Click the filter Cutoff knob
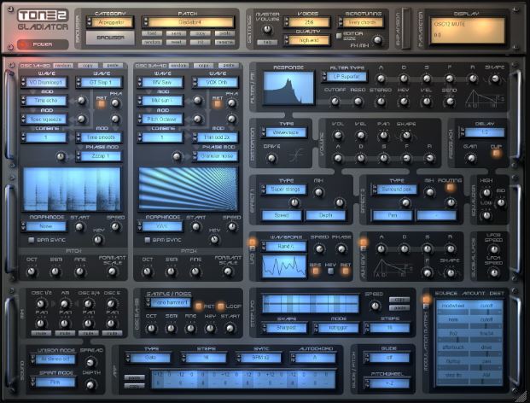Viewport: 530px width, 403px height. point(335,102)
